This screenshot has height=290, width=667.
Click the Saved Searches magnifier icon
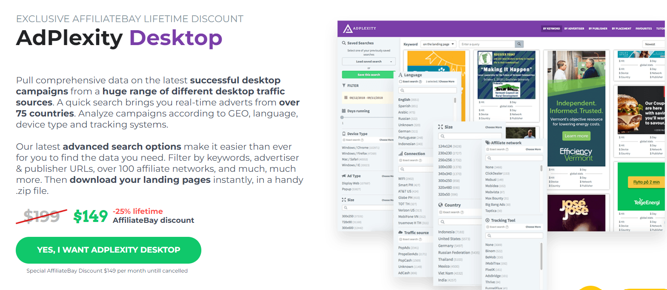click(x=344, y=43)
